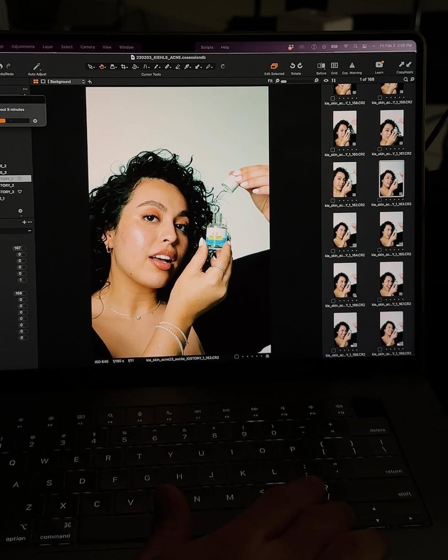Viewport: 448px width, 560px height.
Task: Enable the Exposure Warning
Action: click(352, 65)
